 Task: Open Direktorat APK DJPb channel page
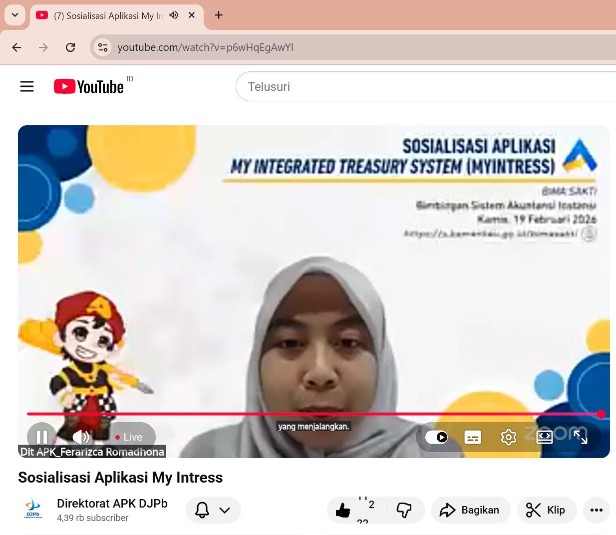coord(112,503)
